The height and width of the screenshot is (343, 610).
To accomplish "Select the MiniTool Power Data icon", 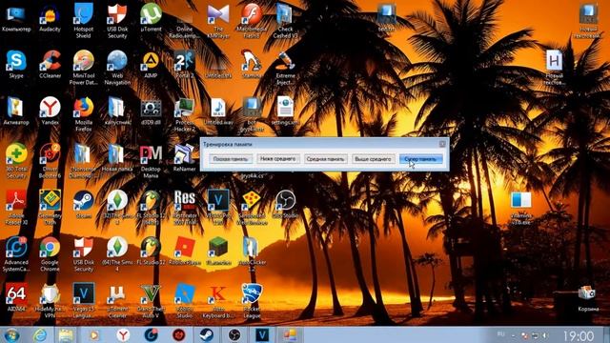I will point(83,68).
